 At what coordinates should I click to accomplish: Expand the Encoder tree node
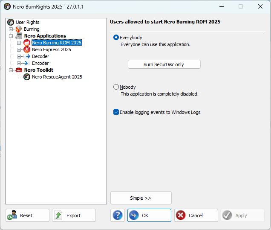point(19,63)
